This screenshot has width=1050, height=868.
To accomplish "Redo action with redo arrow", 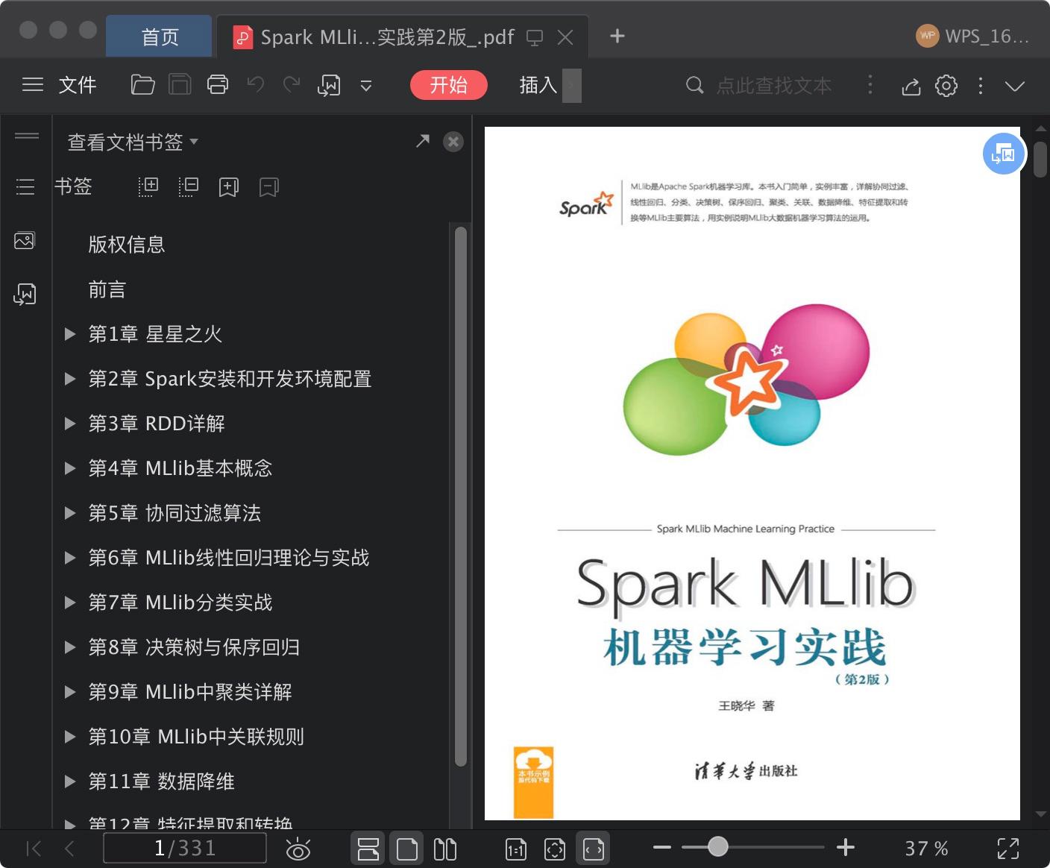I will click(292, 84).
